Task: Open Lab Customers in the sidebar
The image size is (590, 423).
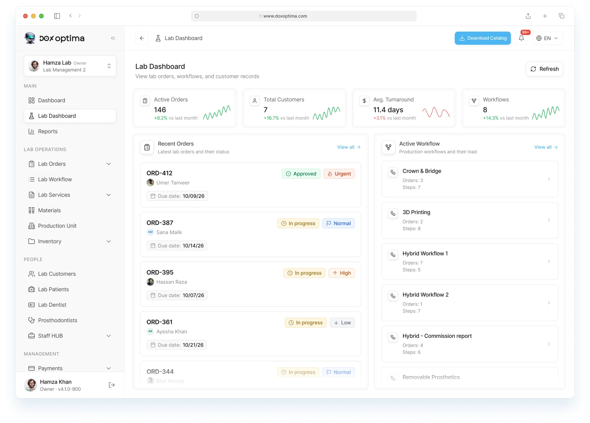Action: point(70,274)
